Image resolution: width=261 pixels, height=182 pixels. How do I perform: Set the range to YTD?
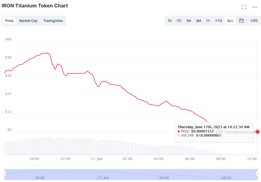[x=219, y=21]
